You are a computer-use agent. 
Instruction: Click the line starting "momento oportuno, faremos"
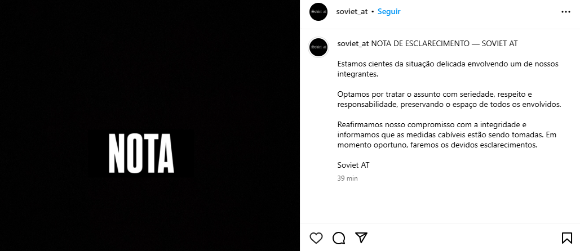click(437, 145)
